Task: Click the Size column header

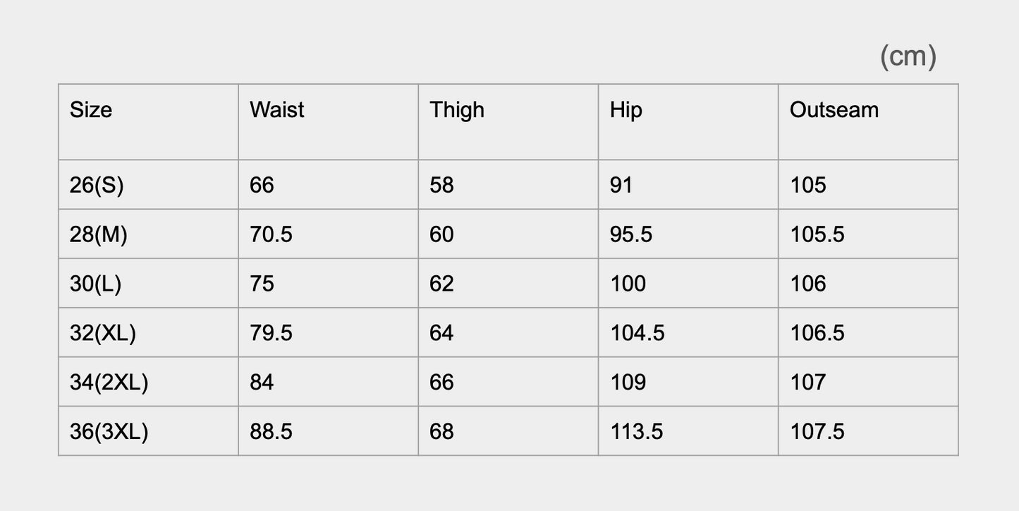Action: [x=91, y=110]
